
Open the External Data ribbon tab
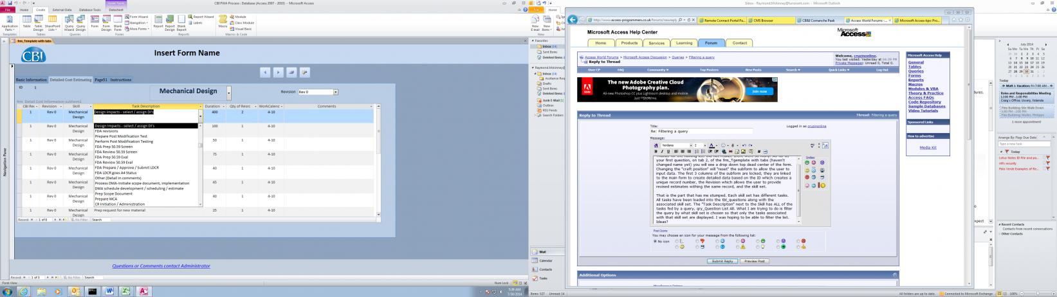[x=62, y=10]
